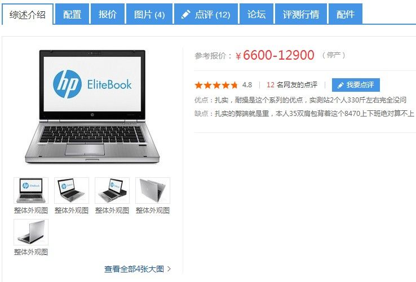Image resolution: width=416 pixels, height=282 pixels.
Task: Open the 12 名网友的点评 link
Action: click(x=292, y=85)
